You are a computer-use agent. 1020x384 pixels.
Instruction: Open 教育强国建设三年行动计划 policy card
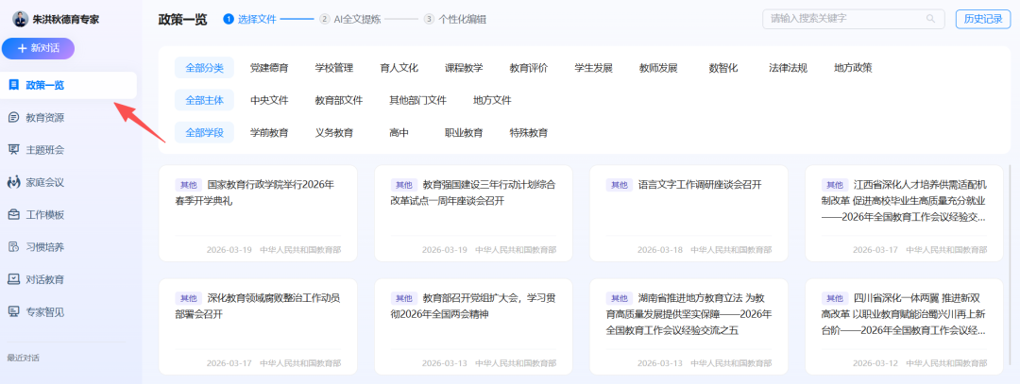click(473, 213)
